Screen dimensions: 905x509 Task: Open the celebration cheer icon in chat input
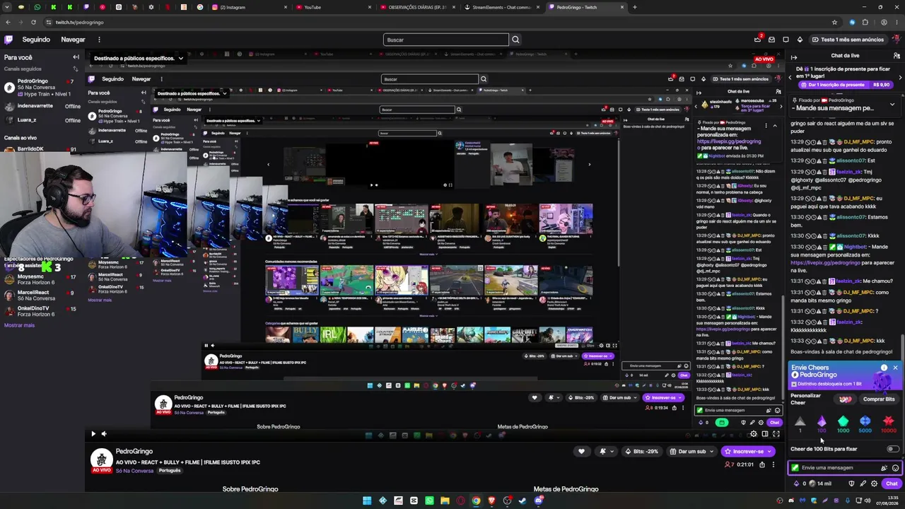(884, 467)
